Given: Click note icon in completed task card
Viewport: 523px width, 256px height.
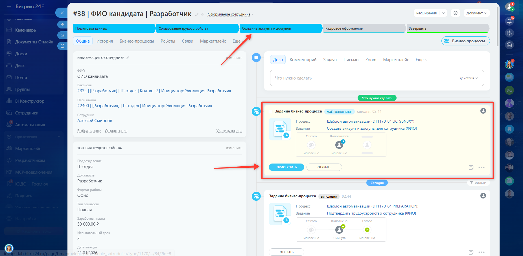Looking at the screenshot, I should click(471, 252).
